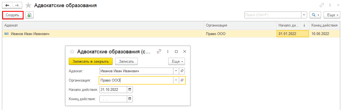The height and width of the screenshot is (110, 343).
Task: Click the back navigation arrow
Action: click(x=7, y=5)
